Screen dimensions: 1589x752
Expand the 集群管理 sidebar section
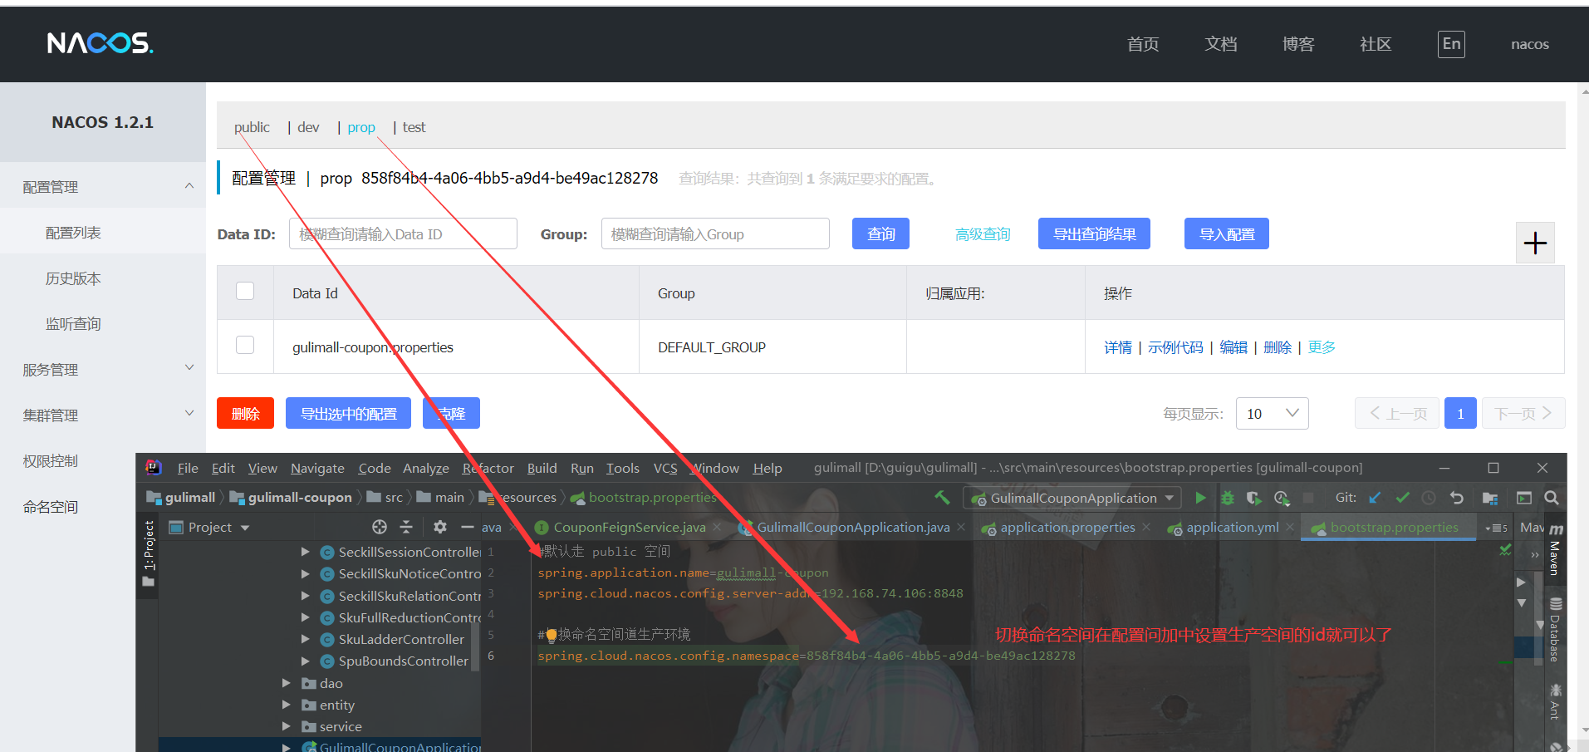189,413
